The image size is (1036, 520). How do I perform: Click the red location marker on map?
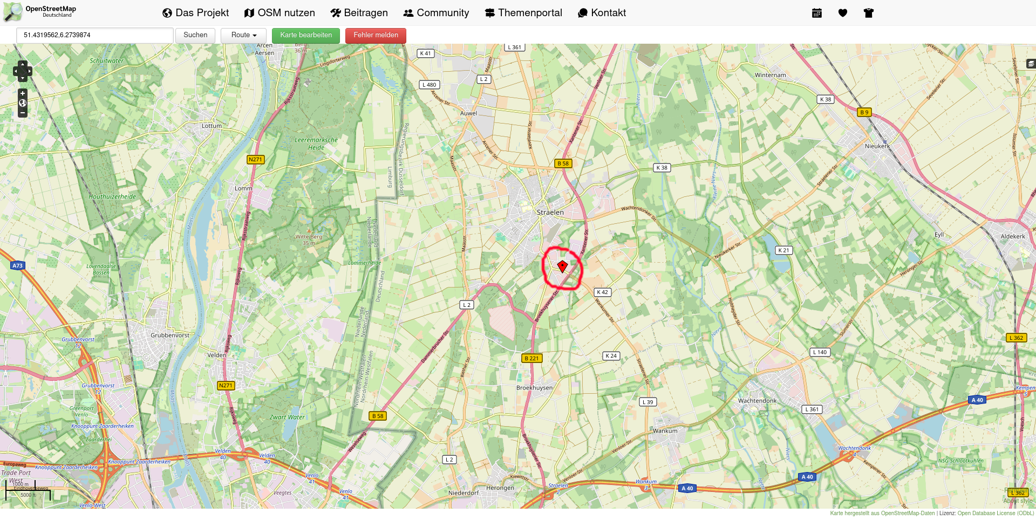click(562, 266)
